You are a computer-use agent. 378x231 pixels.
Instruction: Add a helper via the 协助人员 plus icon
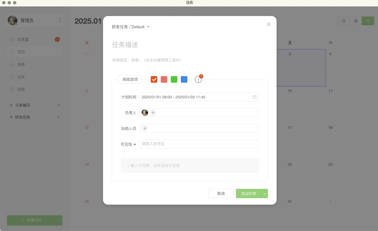coord(145,128)
